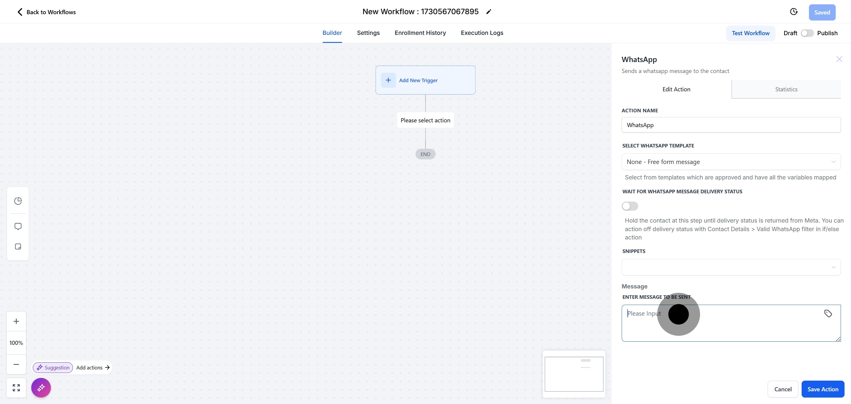Click the Action Name input field
851x404 pixels.
[x=731, y=125]
